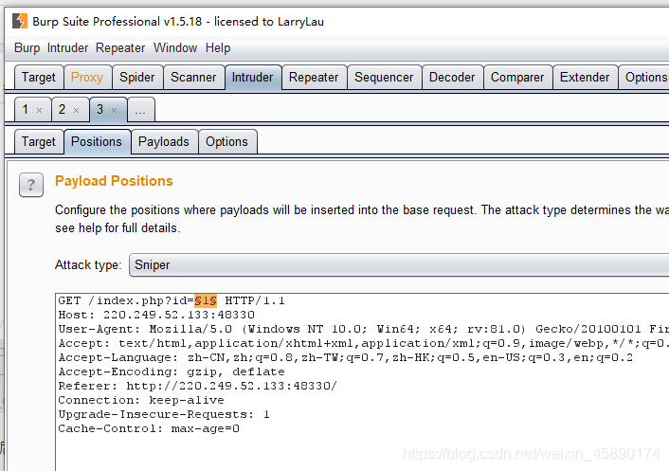Switch to the top-level Options tab

coord(645,77)
